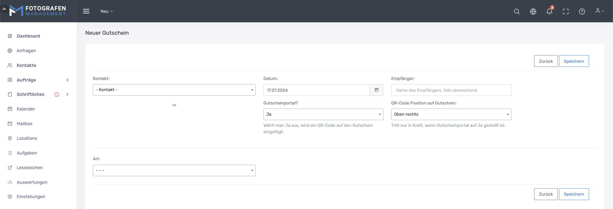Viewport: 613px width, 209px height.
Task: Open the user account menu icon
Action: 599,11
